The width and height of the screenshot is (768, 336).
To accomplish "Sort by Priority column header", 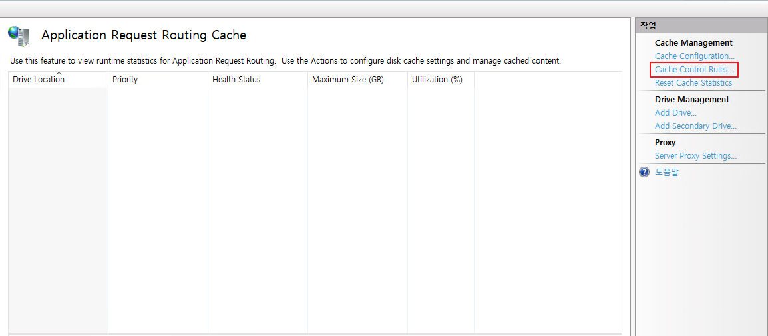I will (158, 80).
